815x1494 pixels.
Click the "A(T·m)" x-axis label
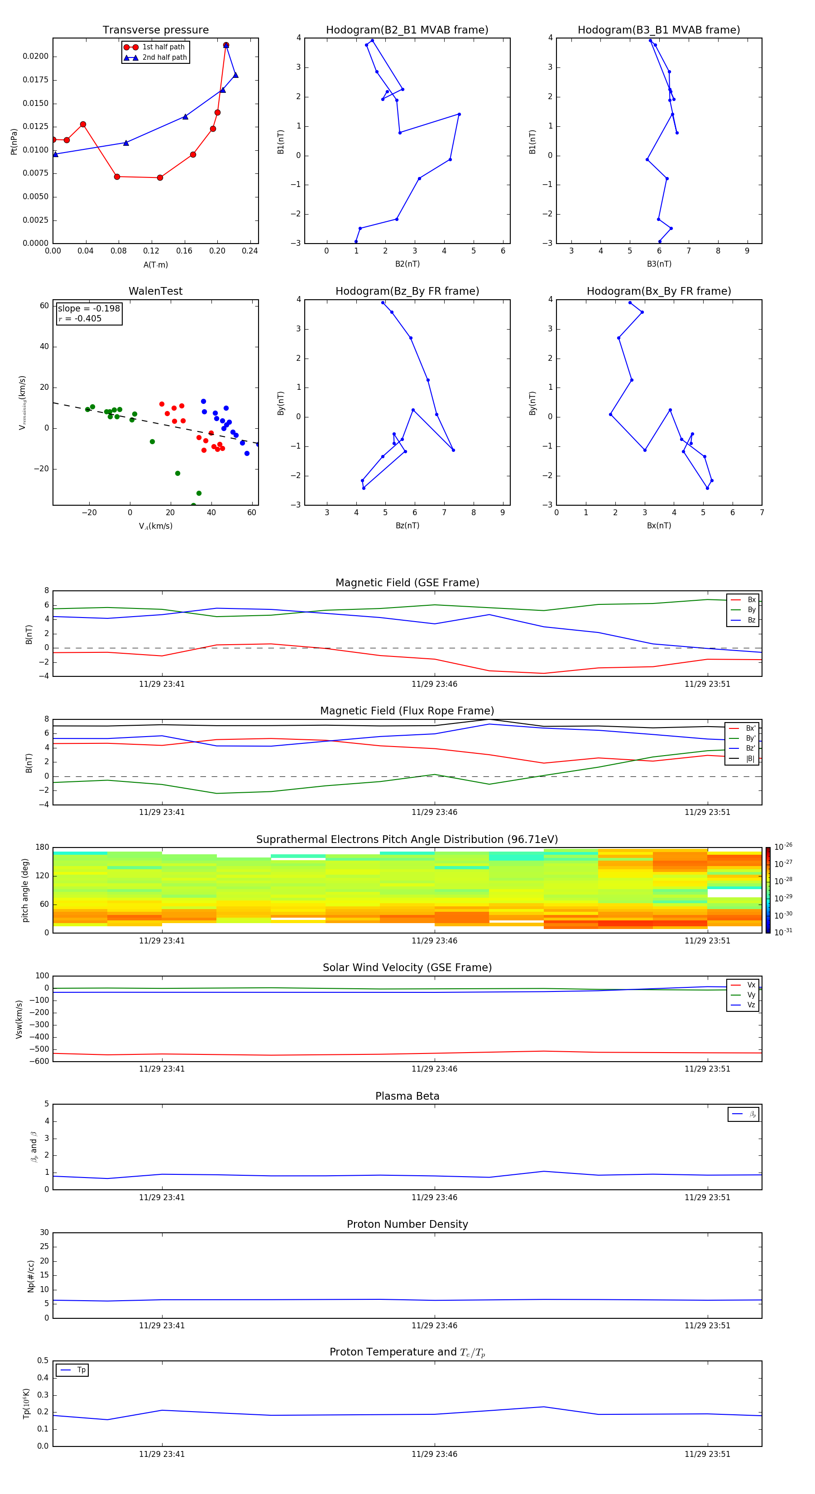155,264
